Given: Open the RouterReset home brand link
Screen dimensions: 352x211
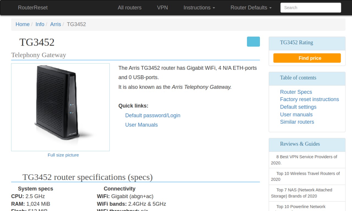Looking at the screenshot, I should 33,8.
